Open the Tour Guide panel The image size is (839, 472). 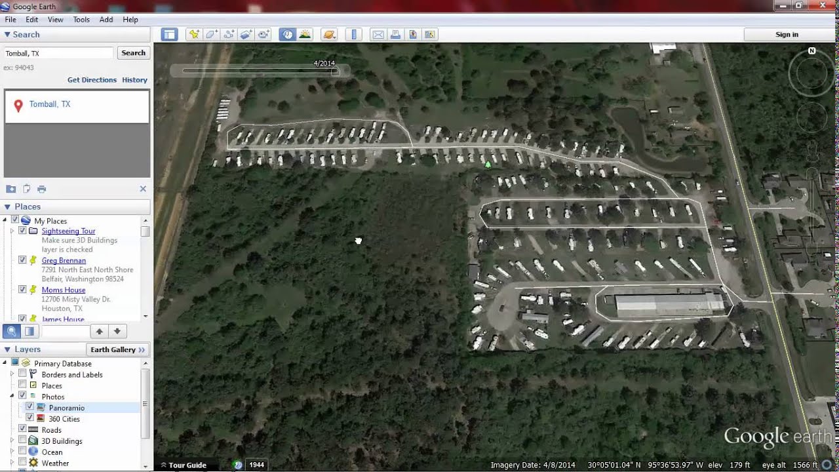tap(184, 465)
